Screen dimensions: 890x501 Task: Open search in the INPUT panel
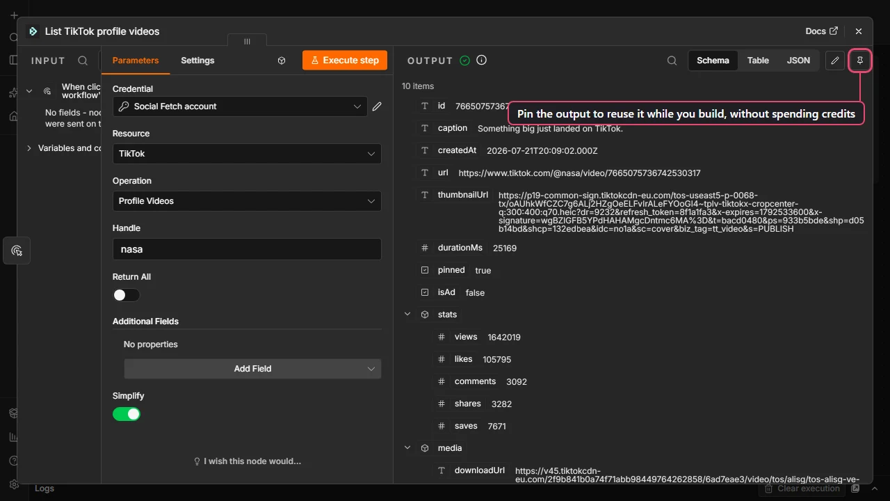83,61
